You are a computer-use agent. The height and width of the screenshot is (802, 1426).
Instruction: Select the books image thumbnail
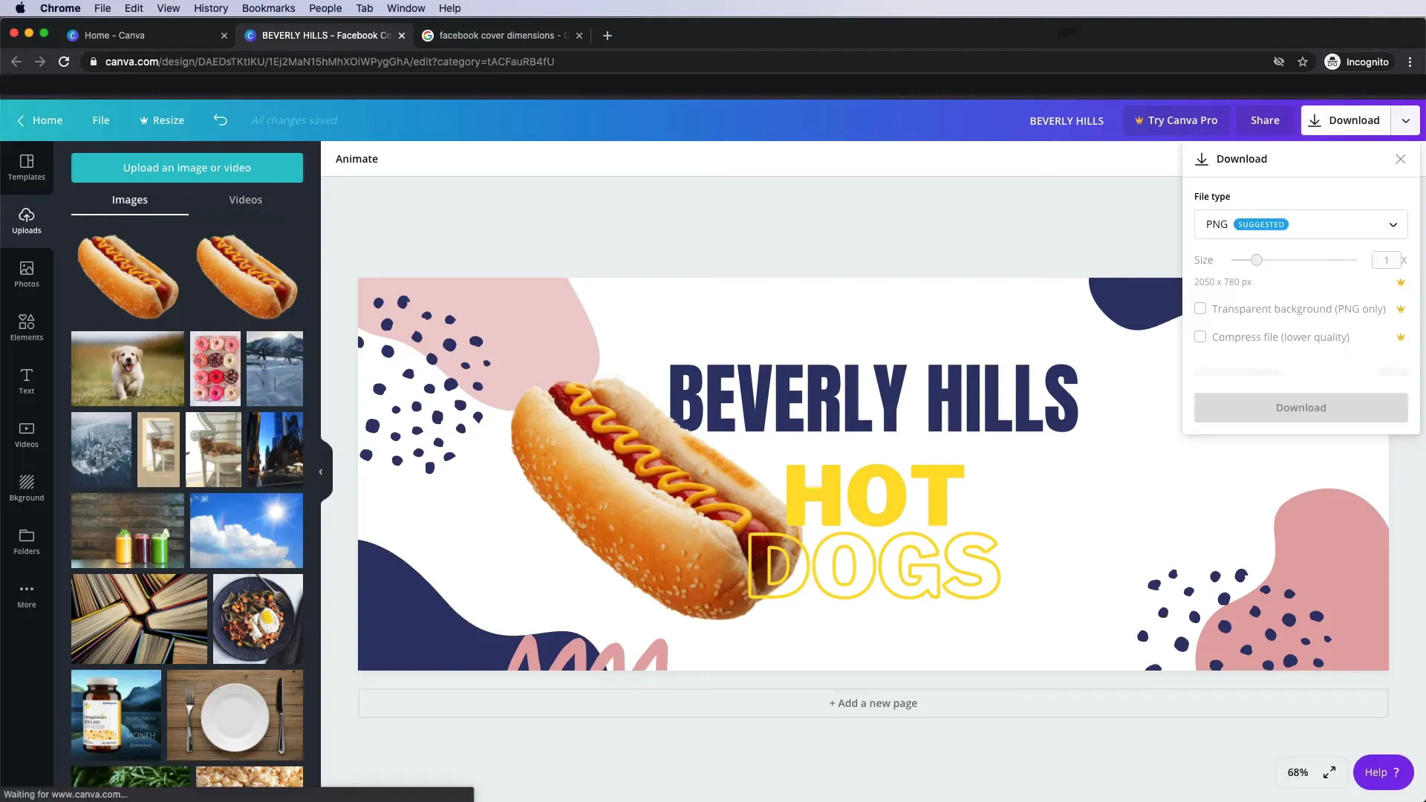(140, 619)
